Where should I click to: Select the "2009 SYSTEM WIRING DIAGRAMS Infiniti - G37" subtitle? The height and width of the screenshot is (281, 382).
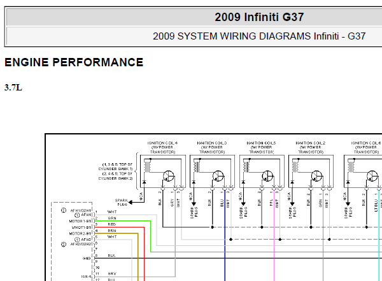259,36
